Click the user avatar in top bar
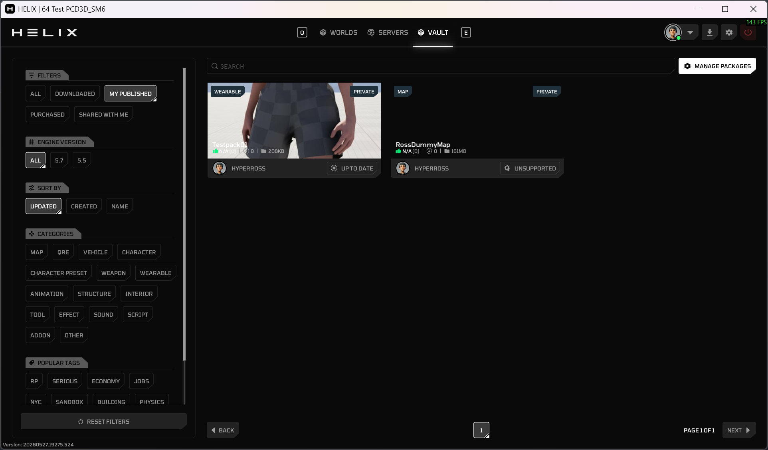Image resolution: width=768 pixels, height=450 pixels. (x=673, y=32)
